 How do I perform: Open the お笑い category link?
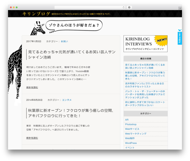pyautogui.click(x=65, y=41)
